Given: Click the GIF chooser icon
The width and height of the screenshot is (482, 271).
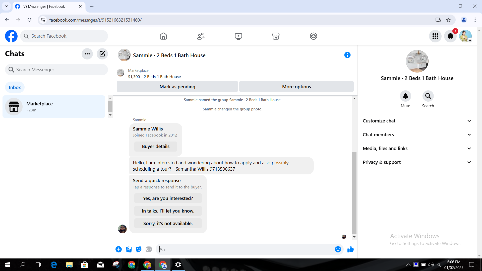Looking at the screenshot, I should click(x=149, y=249).
